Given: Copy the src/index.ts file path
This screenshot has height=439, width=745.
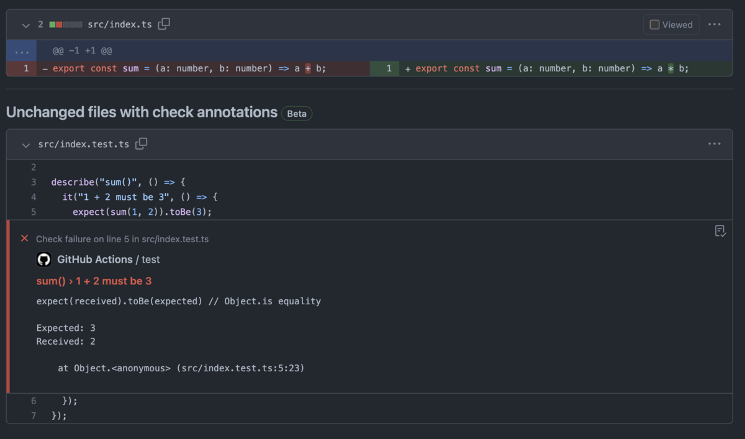Looking at the screenshot, I should 163,24.
